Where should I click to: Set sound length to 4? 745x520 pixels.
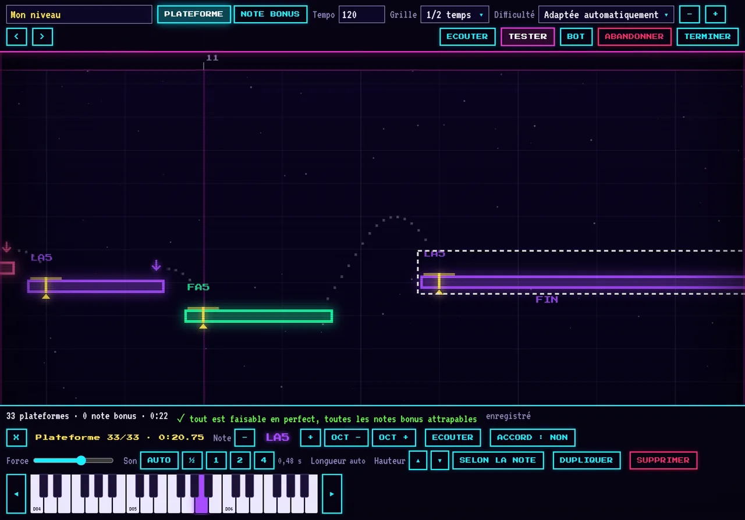(x=264, y=460)
